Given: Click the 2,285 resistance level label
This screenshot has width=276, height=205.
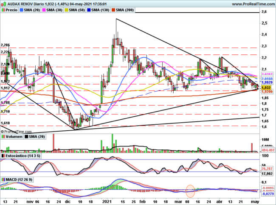Looking at the screenshot, I should tap(5, 45).
